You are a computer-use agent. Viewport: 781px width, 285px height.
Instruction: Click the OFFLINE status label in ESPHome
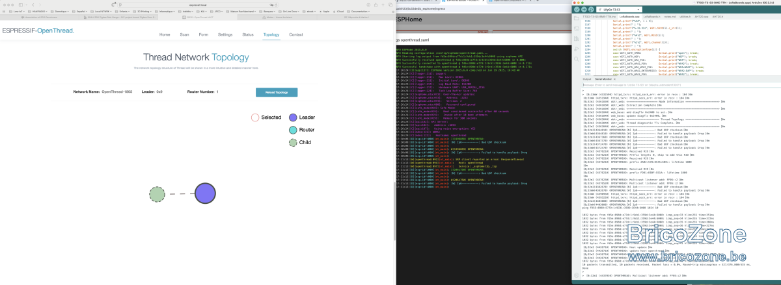click(x=482, y=31)
